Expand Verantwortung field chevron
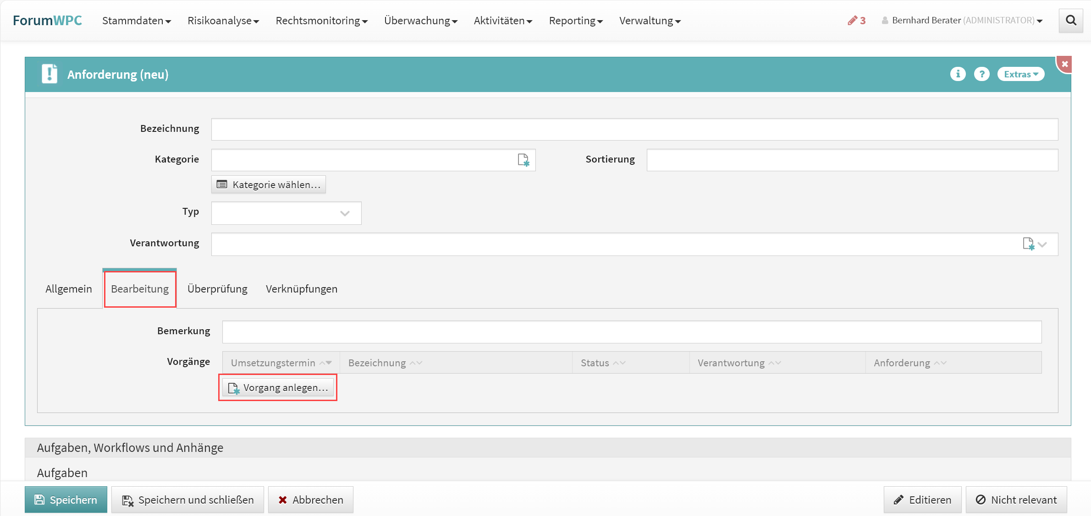This screenshot has width=1091, height=516. 1042,244
